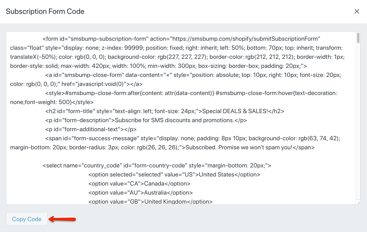Click the form-description paragraph line
Image resolution: width=367 pixels, height=232 pixels.
tap(146, 120)
